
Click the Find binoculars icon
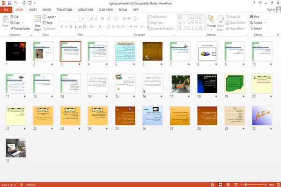pyautogui.click(x=252, y=17)
